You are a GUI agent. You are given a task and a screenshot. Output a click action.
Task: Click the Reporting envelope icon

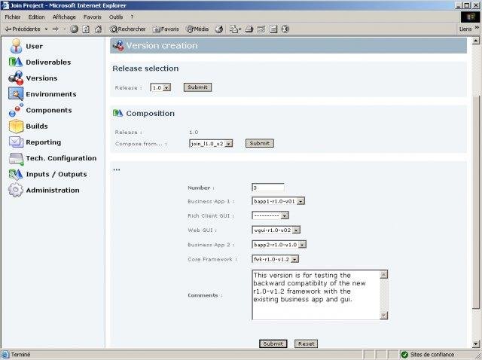click(16, 142)
